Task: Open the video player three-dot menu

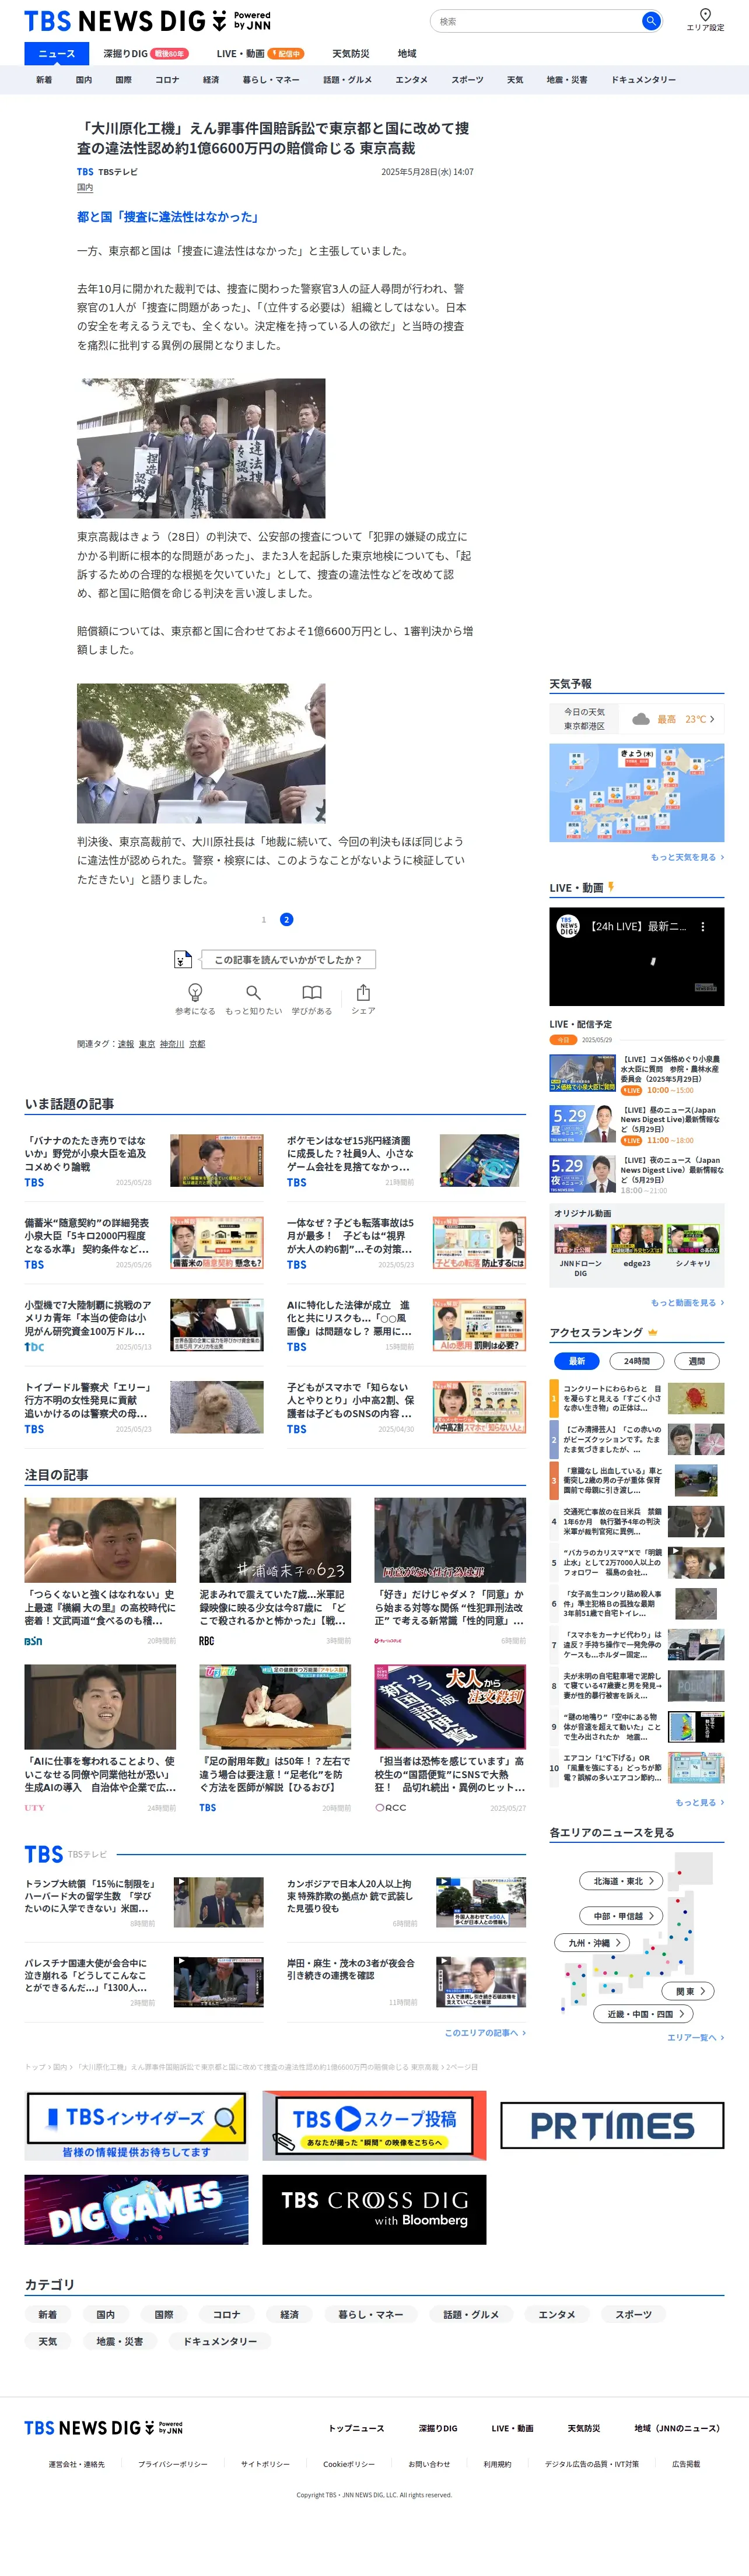Action: tap(702, 927)
